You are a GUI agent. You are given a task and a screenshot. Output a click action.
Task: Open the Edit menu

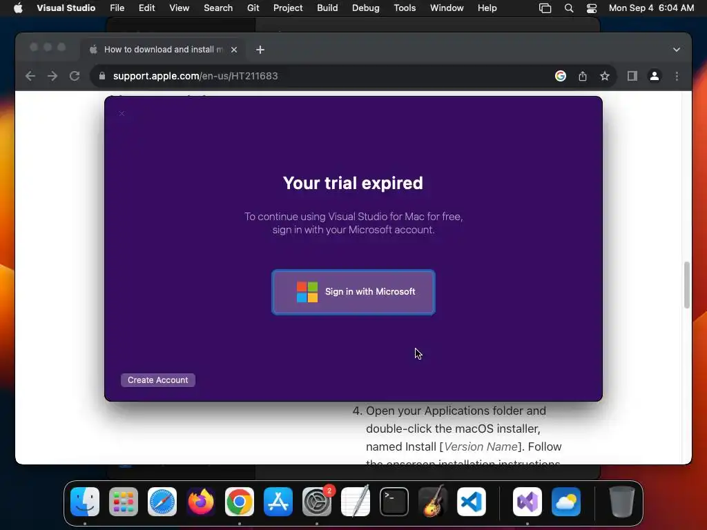coord(146,8)
